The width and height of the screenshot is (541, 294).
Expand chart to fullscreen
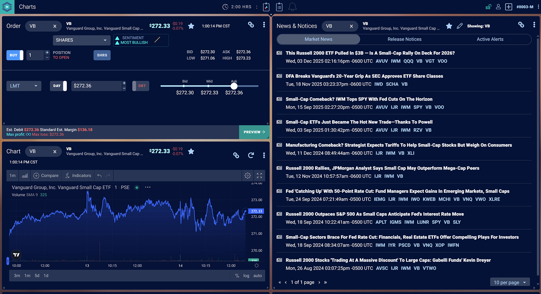click(x=259, y=176)
